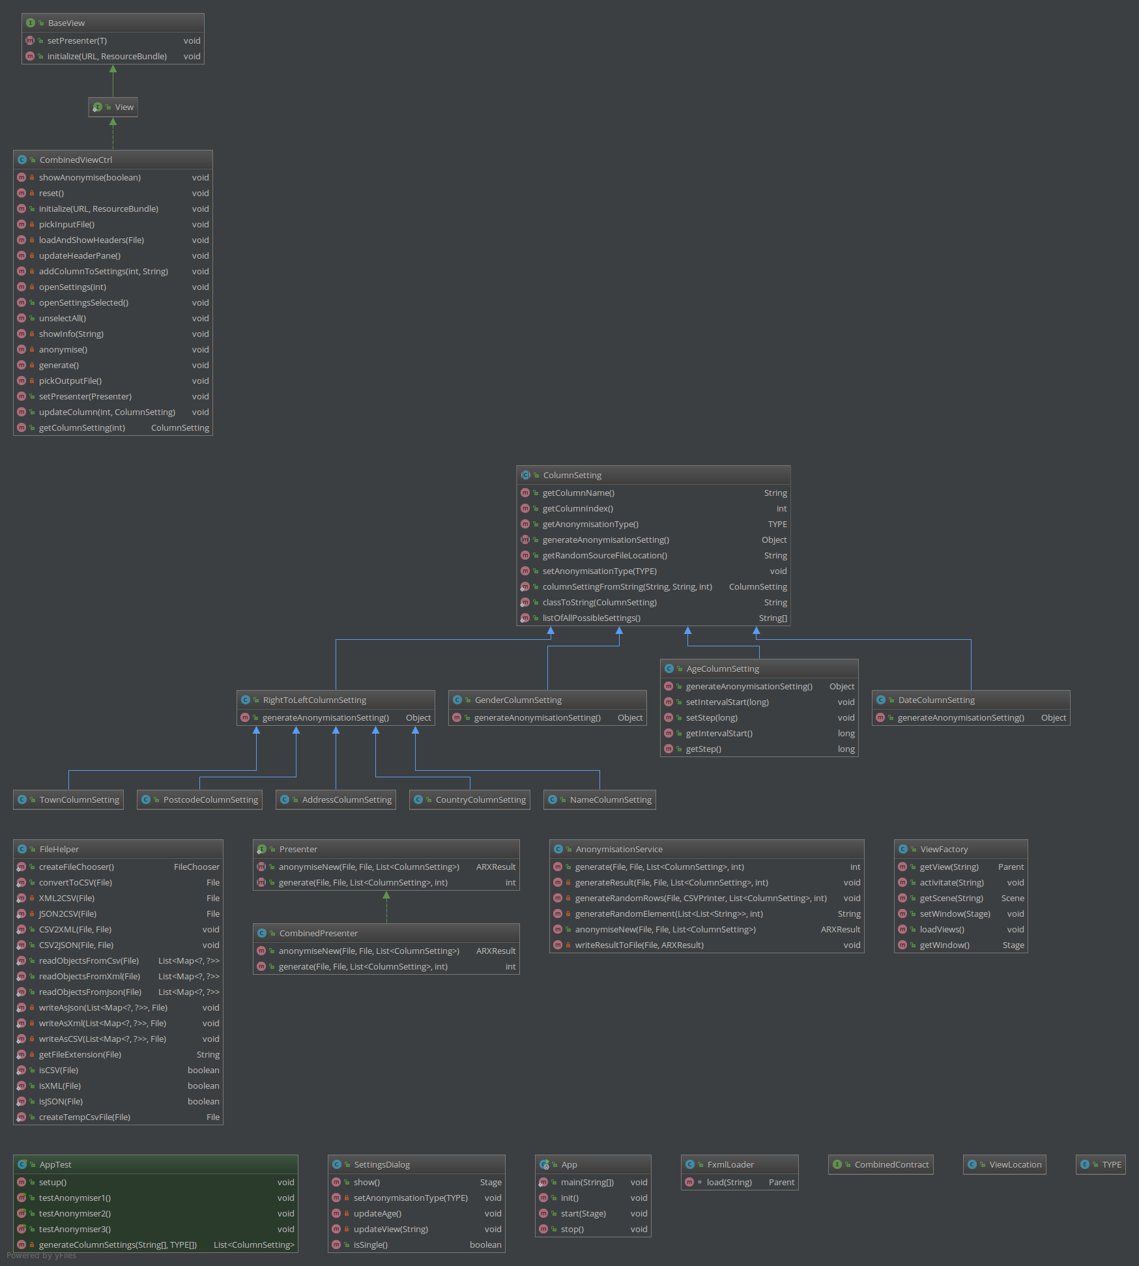The image size is (1139, 1266).
Task: Click the FileHelper class icon
Action: (x=22, y=849)
